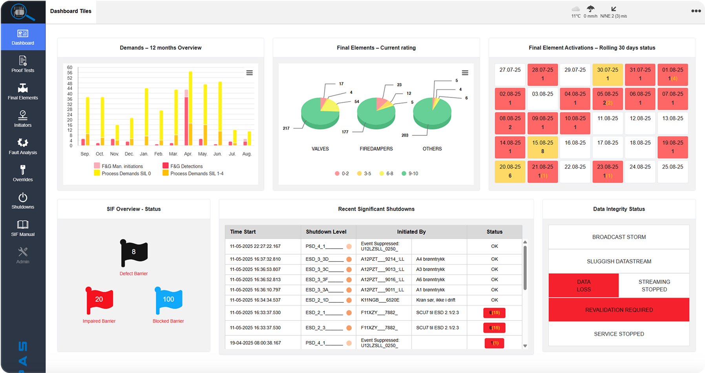Open the top-right three-dots options menu

point(696,11)
